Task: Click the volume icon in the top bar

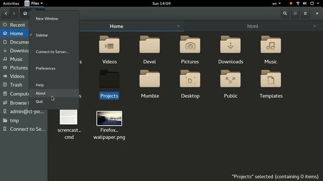Action: pos(305,4)
